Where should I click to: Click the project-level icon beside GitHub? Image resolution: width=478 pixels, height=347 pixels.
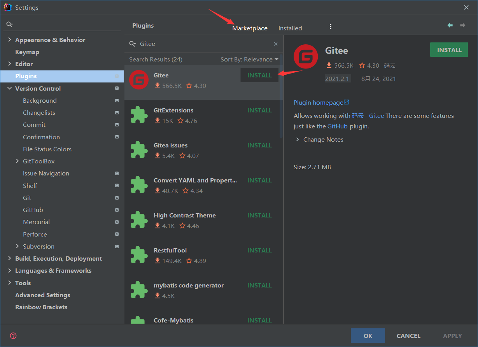click(117, 210)
